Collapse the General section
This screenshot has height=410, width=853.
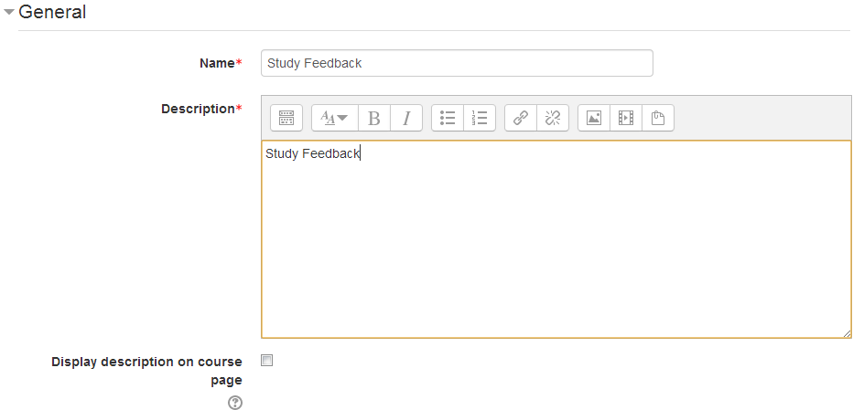[9, 13]
